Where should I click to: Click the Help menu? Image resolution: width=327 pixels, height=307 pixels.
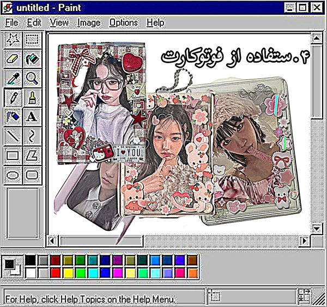pyautogui.click(x=155, y=23)
